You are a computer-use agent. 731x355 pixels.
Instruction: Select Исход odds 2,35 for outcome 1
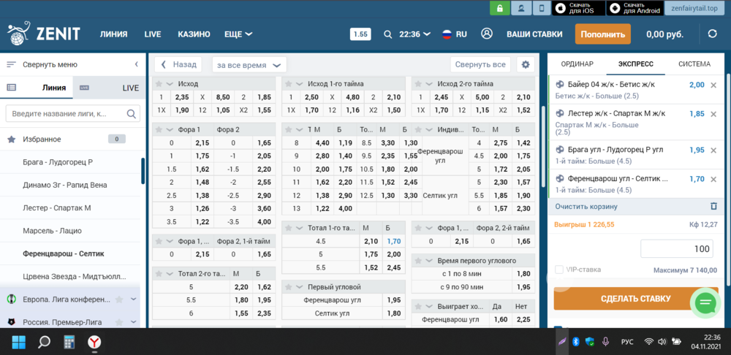[181, 97]
